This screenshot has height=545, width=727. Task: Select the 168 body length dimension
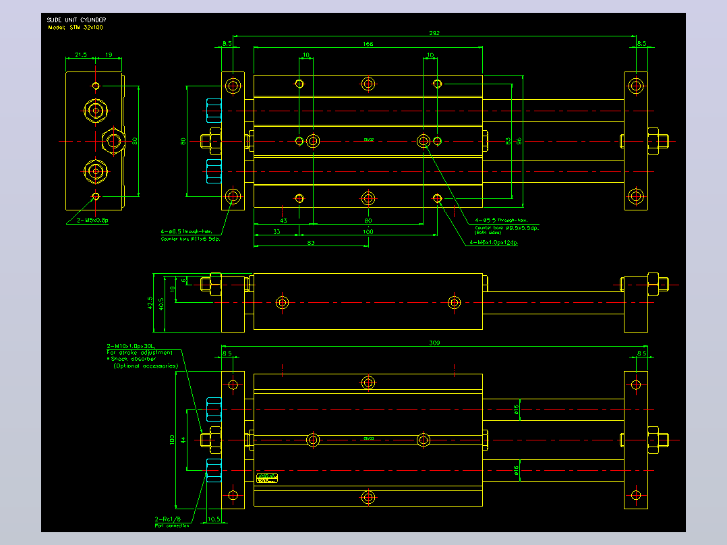click(368, 44)
